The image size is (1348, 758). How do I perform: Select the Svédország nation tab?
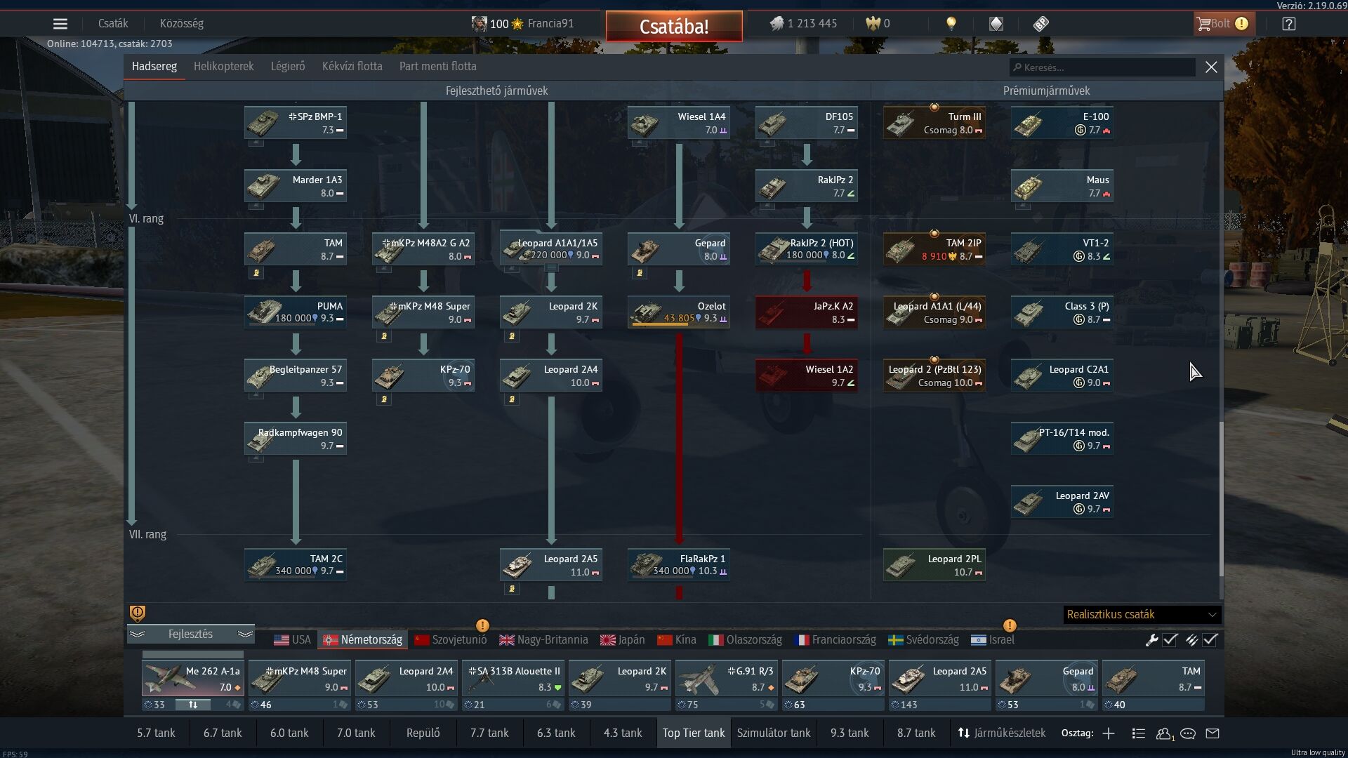923,640
